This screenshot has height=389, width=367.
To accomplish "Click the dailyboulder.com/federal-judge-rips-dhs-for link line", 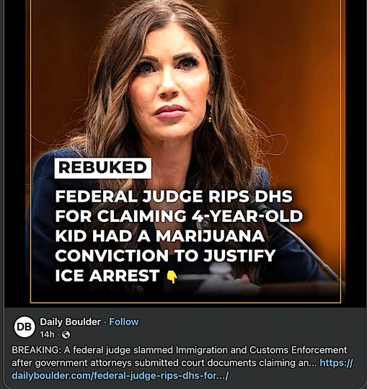I will 120,375.
